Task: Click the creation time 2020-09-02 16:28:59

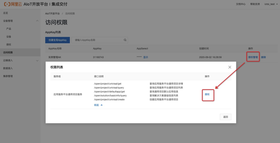Action: pos(210,57)
